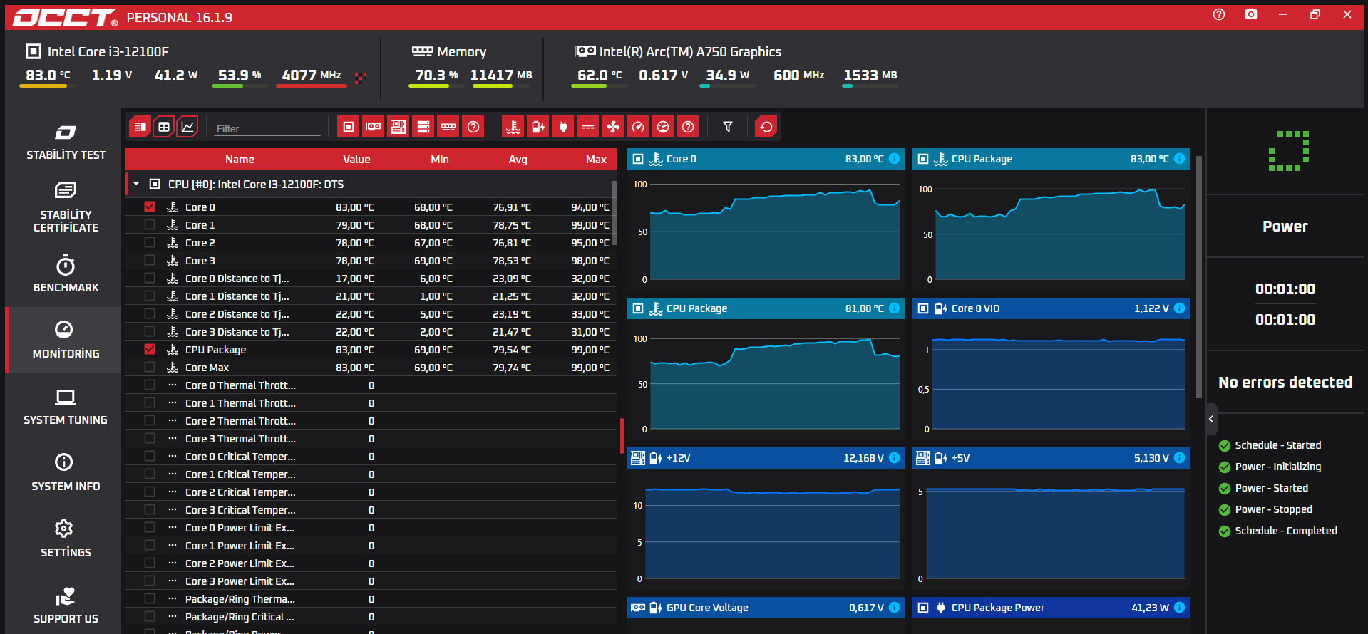This screenshot has height=634, width=1368.
Task: Check the Core 0 Thermal Throttling checkbox
Action: pos(150,385)
